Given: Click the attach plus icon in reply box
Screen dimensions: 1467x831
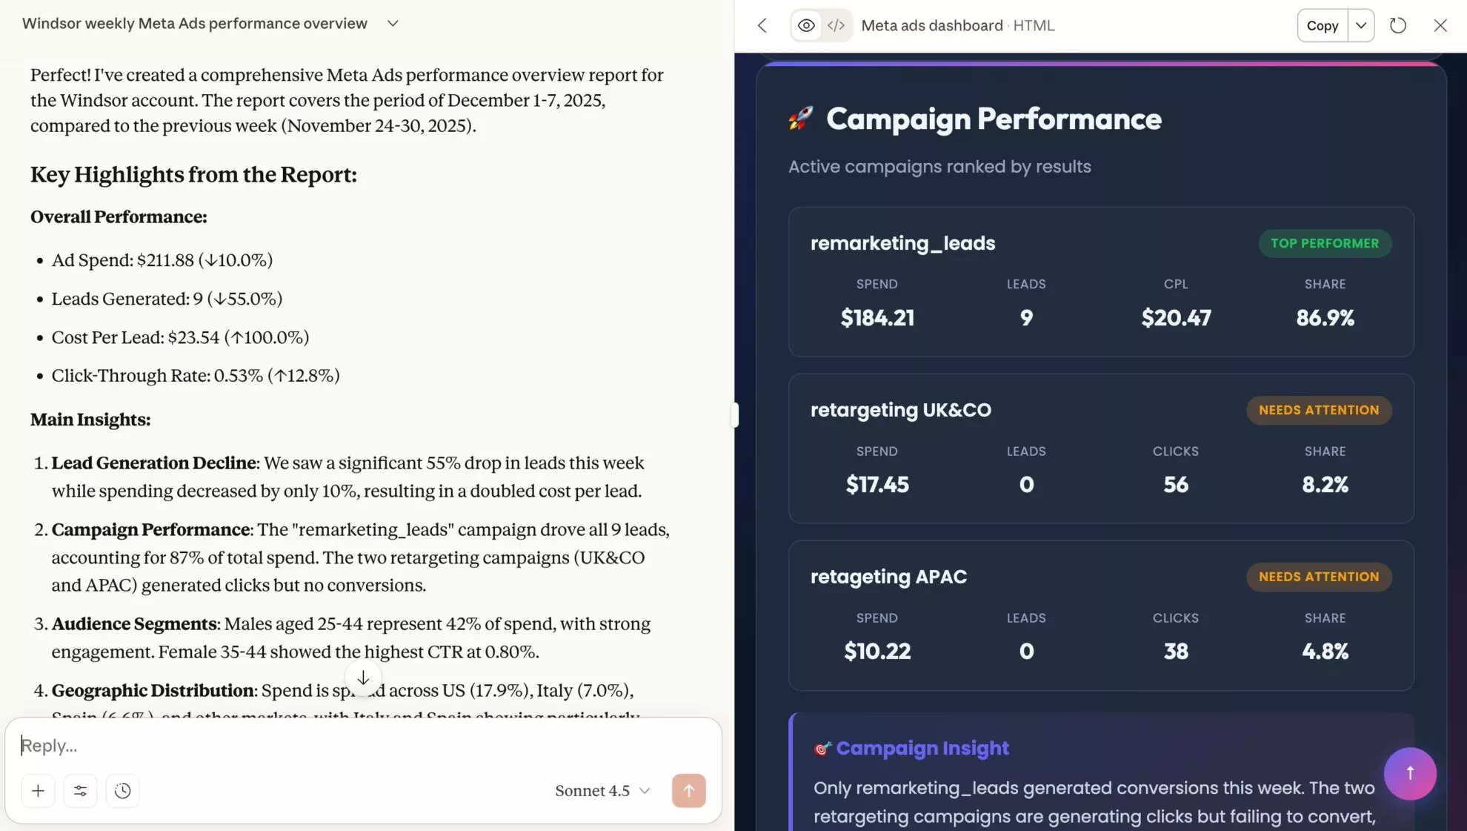Looking at the screenshot, I should tap(38, 790).
